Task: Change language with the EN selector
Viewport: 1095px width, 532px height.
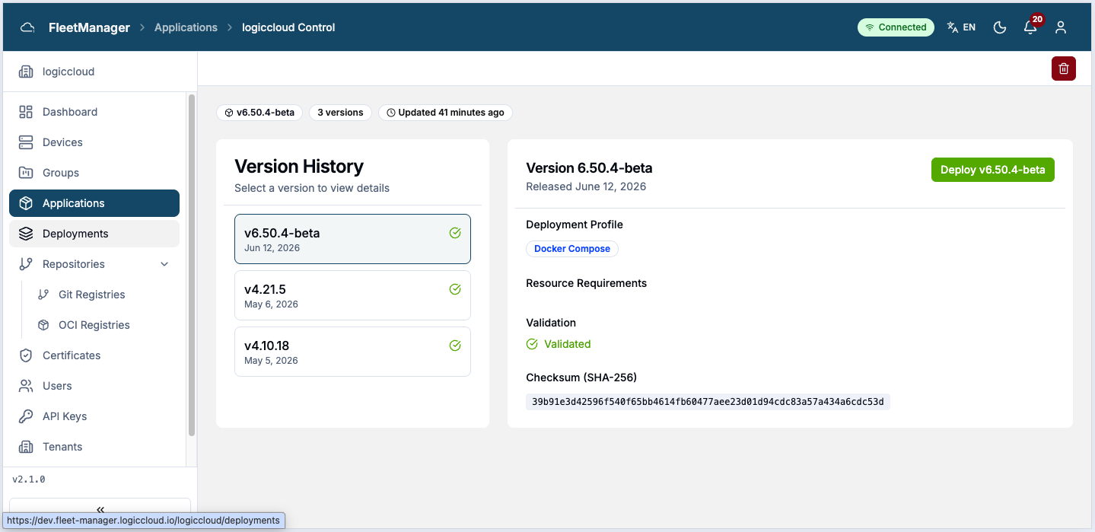Action: click(x=961, y=27)
